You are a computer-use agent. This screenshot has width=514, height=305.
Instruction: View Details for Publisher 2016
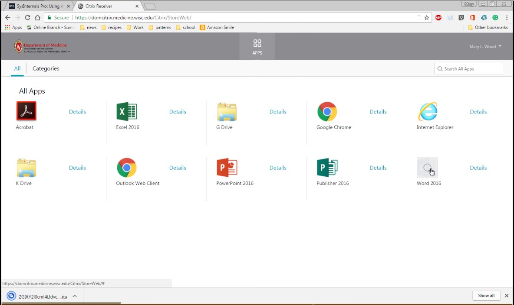click(x=378, y=168)
